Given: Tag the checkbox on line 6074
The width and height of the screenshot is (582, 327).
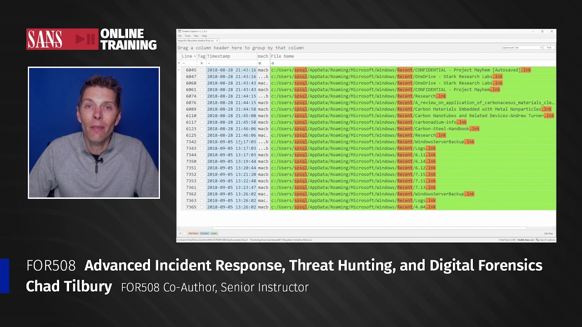Looking at the screenshot, I should point(202,96).
